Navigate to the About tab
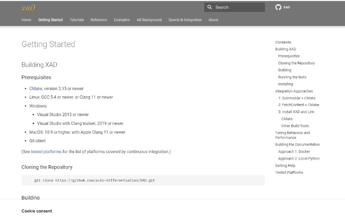345x220 pixels. pyautogui.click(x=213, y=20)
